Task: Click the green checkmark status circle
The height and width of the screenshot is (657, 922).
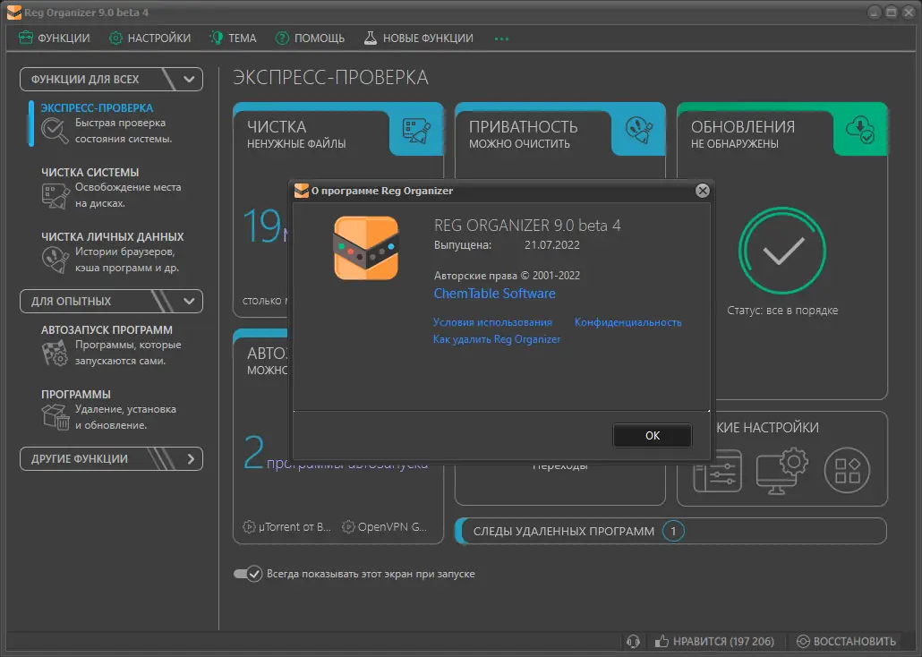Action: (x=782, y=251)
